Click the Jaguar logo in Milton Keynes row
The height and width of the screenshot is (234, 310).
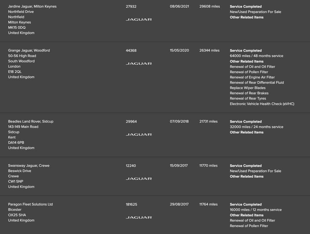139,19
